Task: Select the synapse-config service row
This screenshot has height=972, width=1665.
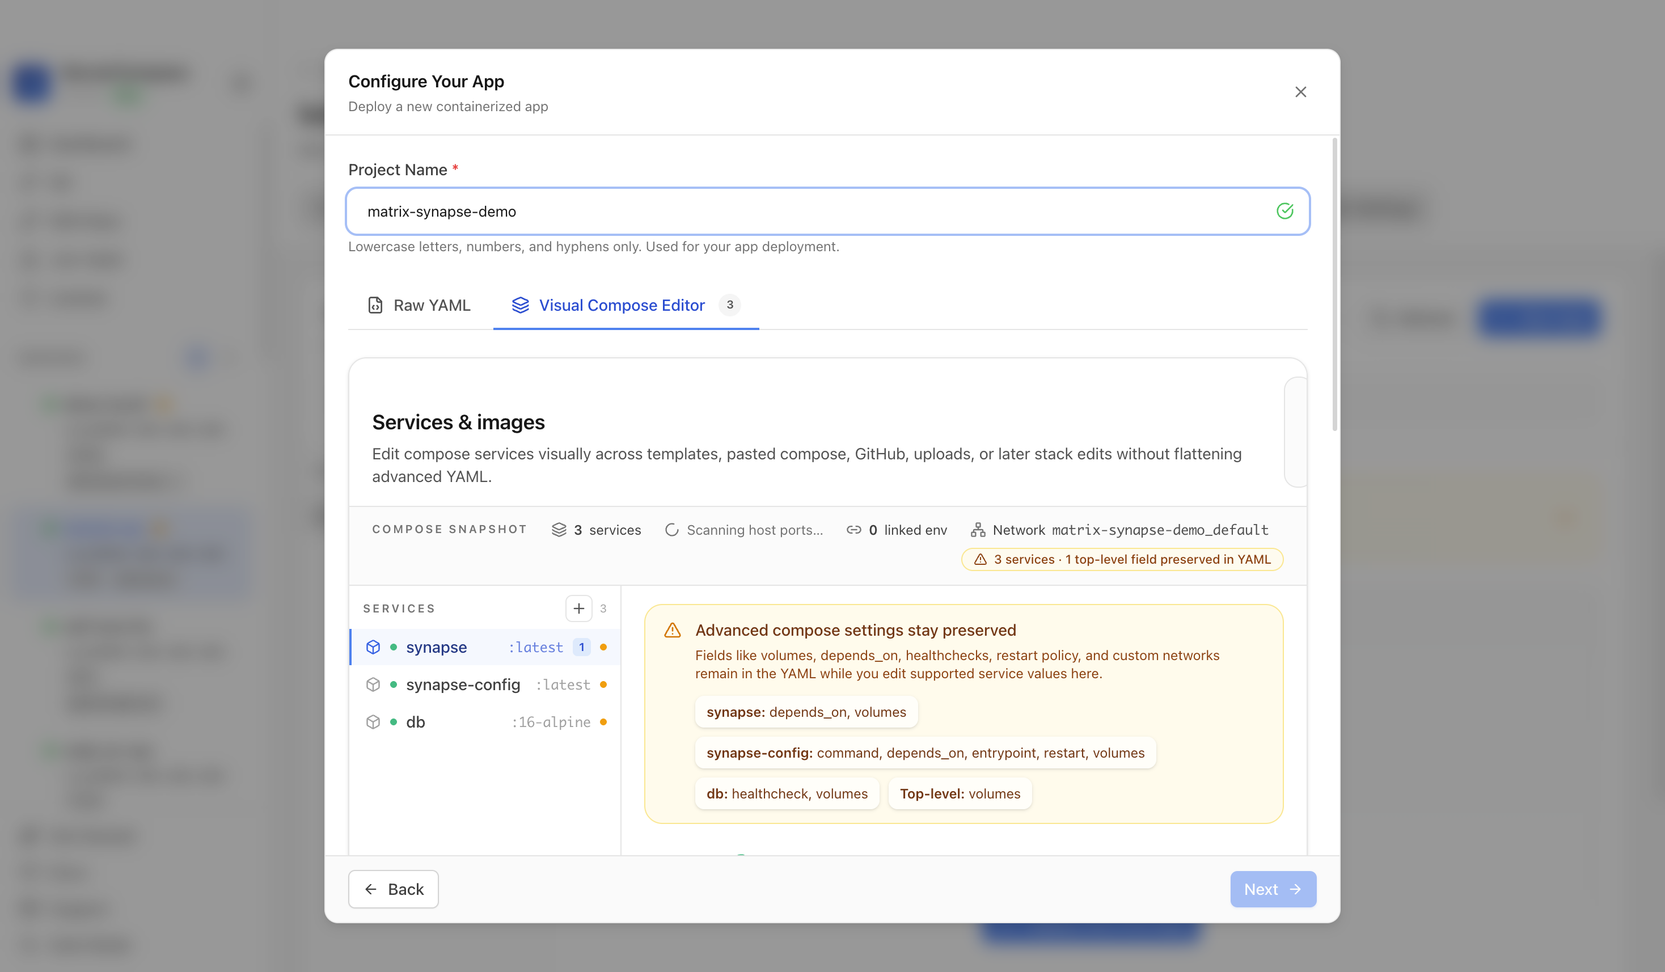Action: pyautogui.click(x=485, y=684)
